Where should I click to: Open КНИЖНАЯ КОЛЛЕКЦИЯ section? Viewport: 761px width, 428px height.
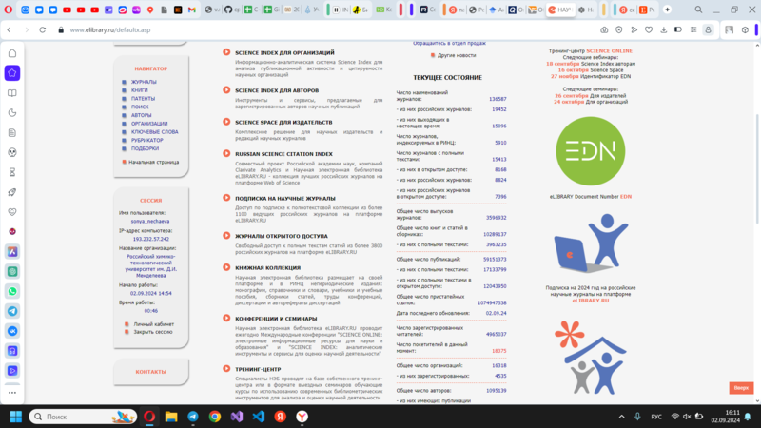pos(267,267)
